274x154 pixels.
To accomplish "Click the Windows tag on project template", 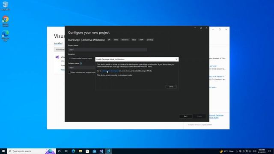I will point(125,40).
